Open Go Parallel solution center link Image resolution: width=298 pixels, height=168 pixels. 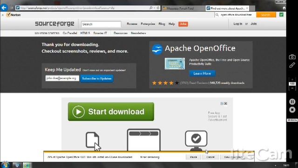point(70,33)
